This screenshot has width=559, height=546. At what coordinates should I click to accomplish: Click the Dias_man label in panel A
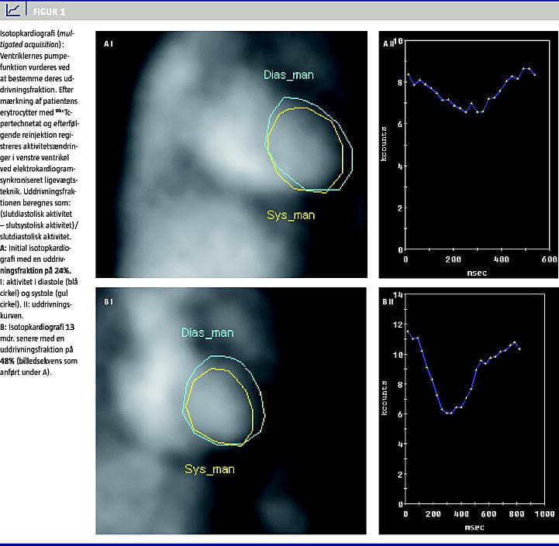[x=287, y=76]
